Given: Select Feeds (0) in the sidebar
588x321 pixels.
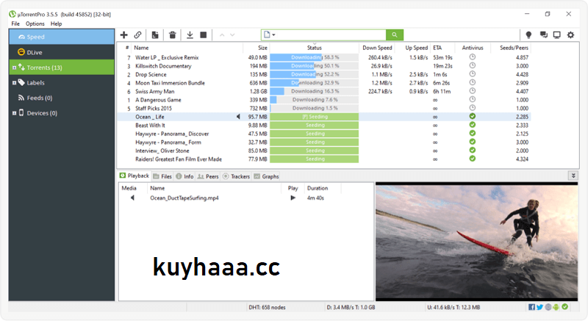Looking at the screenshot, I should tap(62, 98).
